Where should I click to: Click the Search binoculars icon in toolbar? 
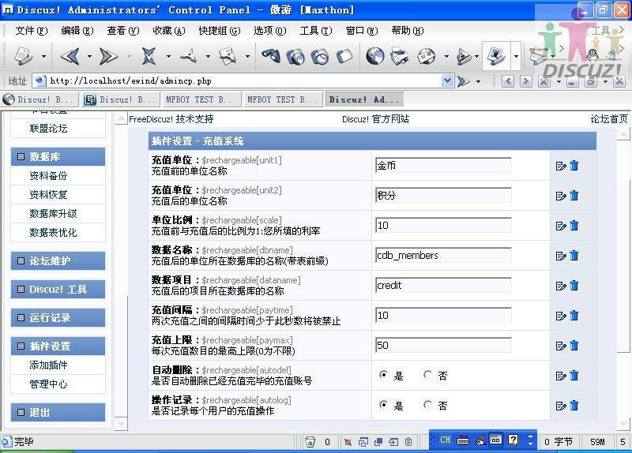coord(271,55)
